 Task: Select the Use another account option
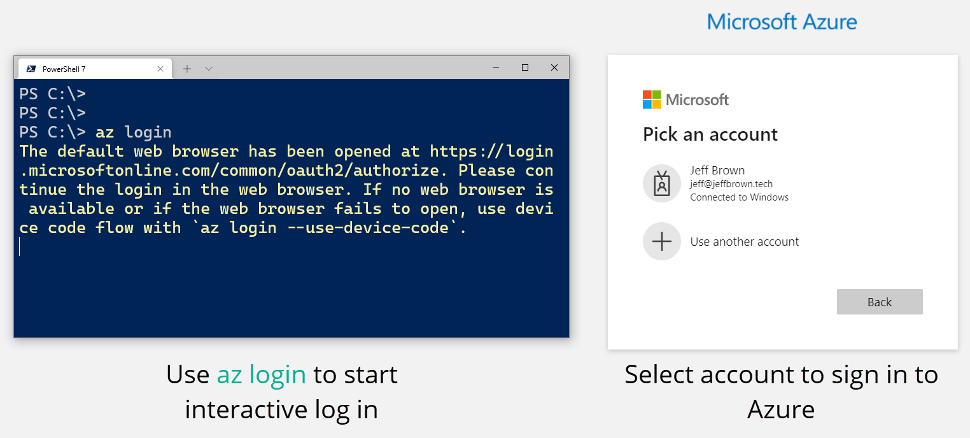pos(744,242)
